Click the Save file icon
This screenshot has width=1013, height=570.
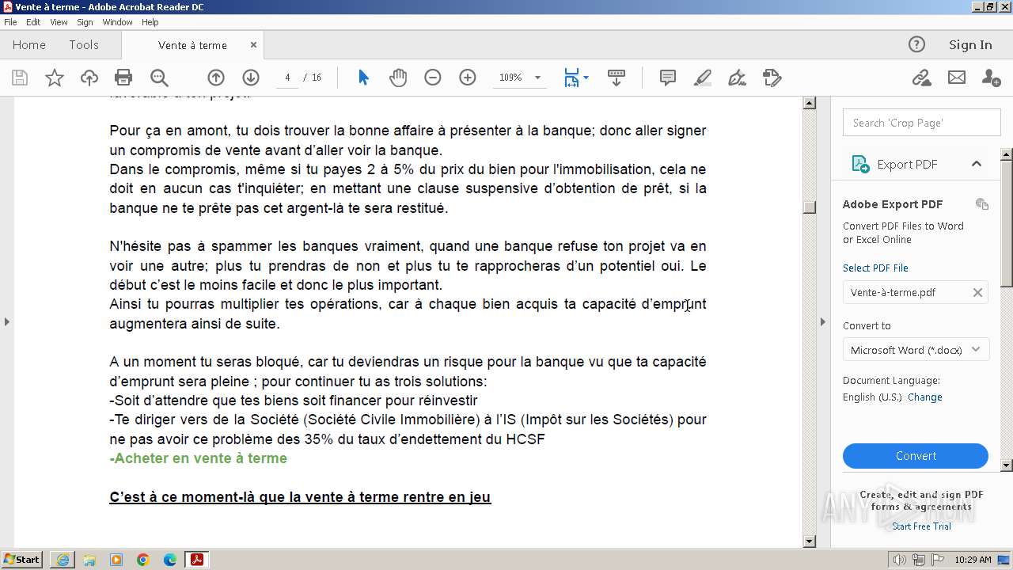[x=20, y=78]
